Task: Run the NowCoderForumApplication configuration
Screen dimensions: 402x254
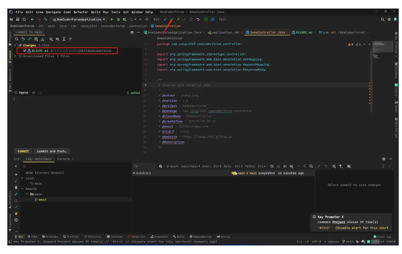Action: 112,19
